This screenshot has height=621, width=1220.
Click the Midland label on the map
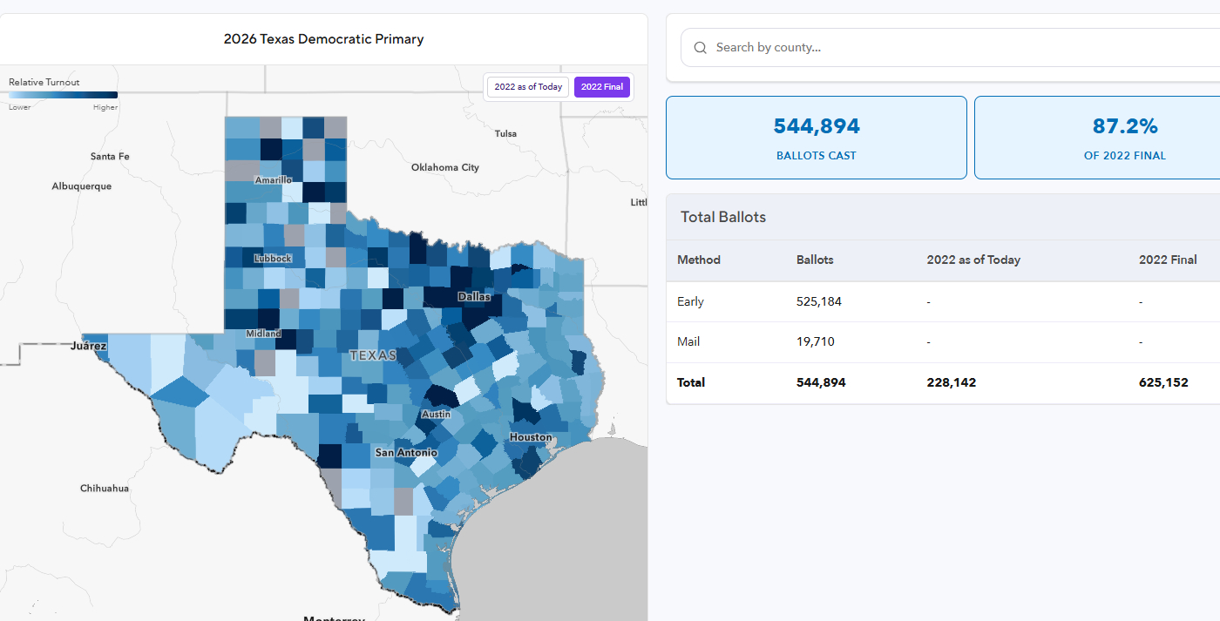pos(263,334)
